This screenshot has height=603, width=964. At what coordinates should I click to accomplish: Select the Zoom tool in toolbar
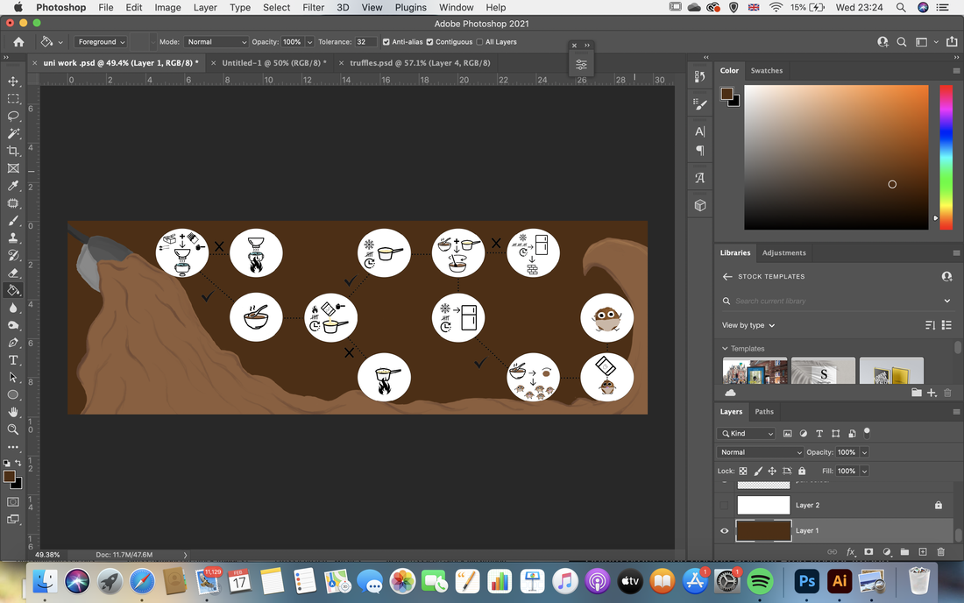click(13, 429)
